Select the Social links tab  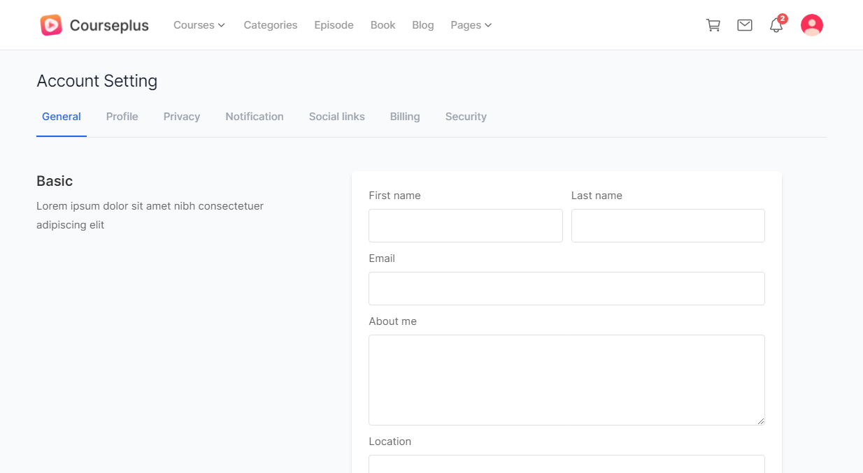[336, 117]
